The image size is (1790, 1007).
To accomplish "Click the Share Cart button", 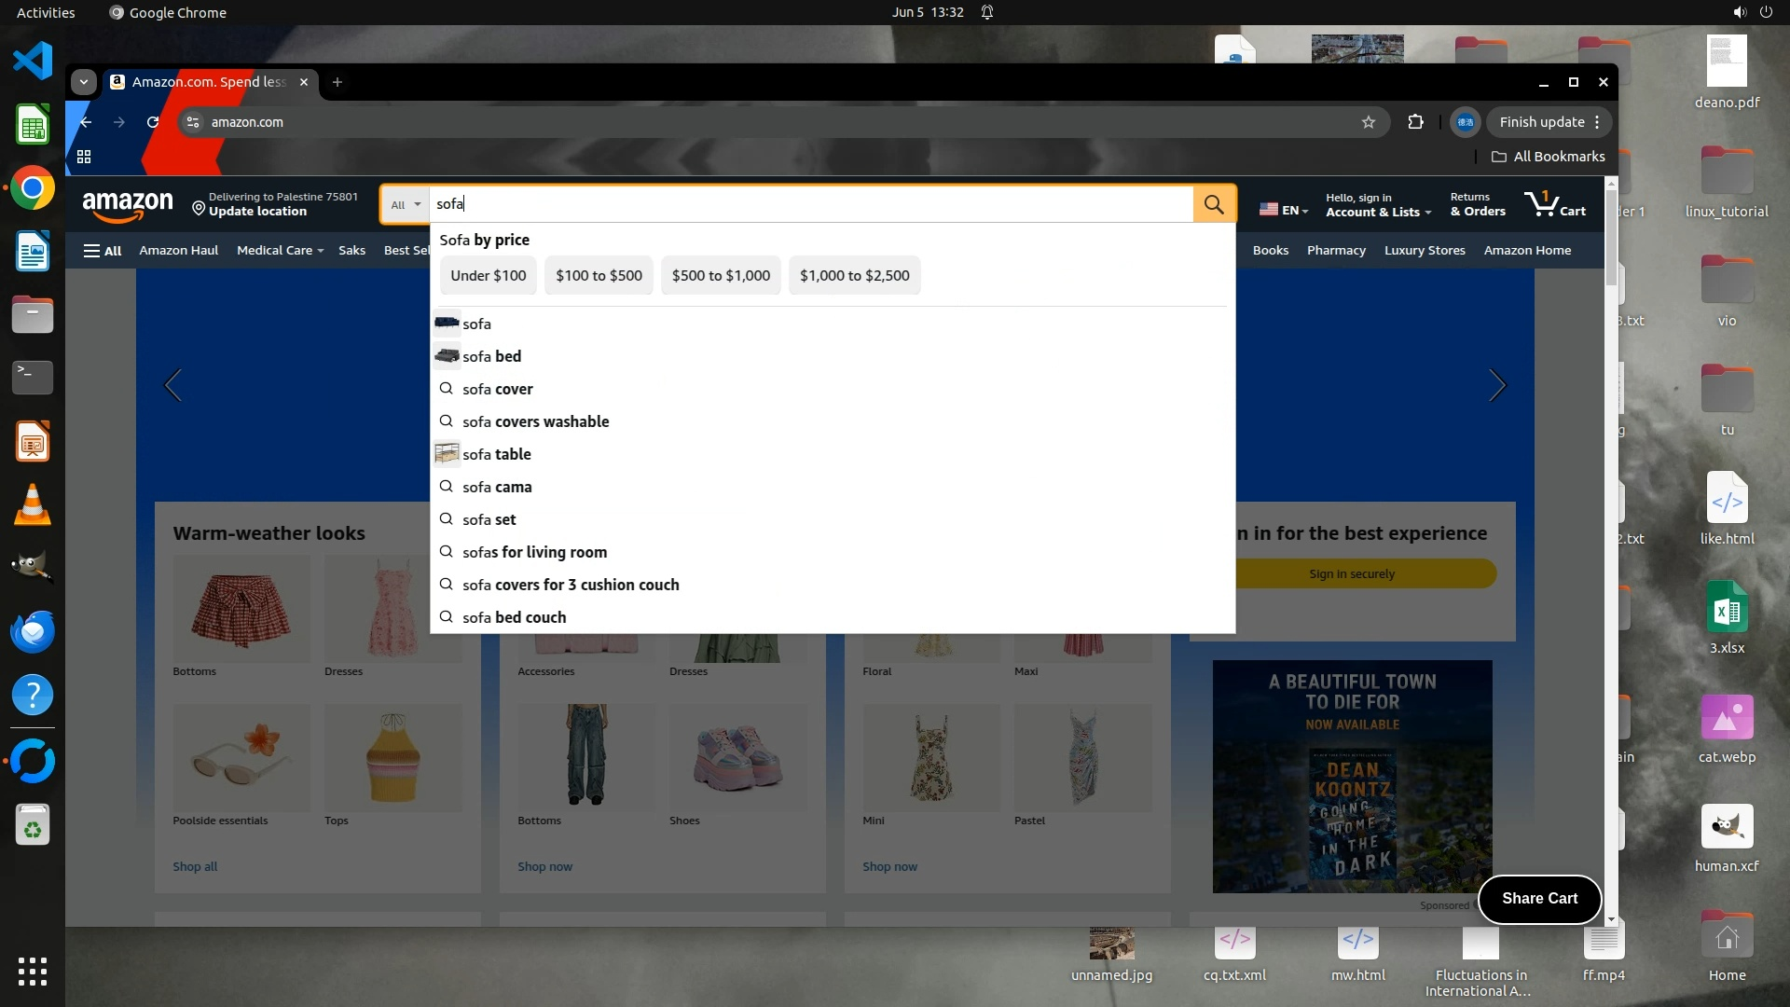I will [1539, 899].
